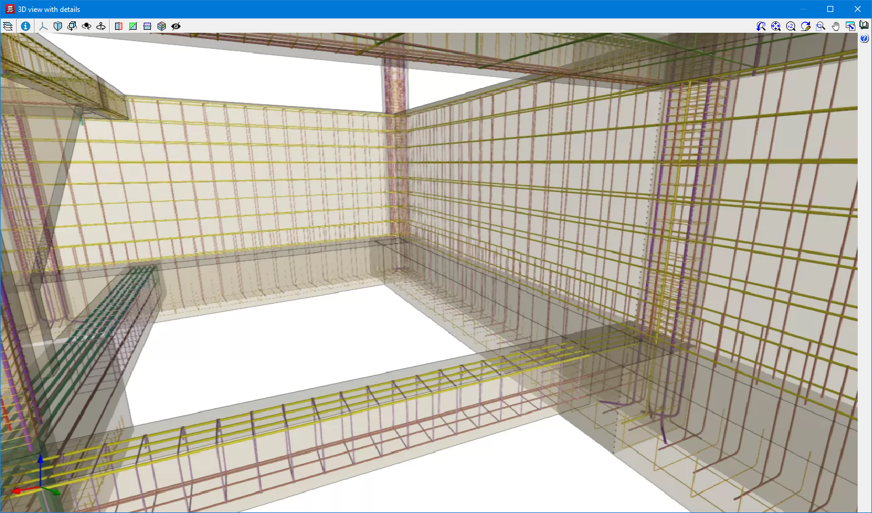Viewport: 872px width, 513px height.
Task: Click the blue information icon
Action: [x=26, y=26]
